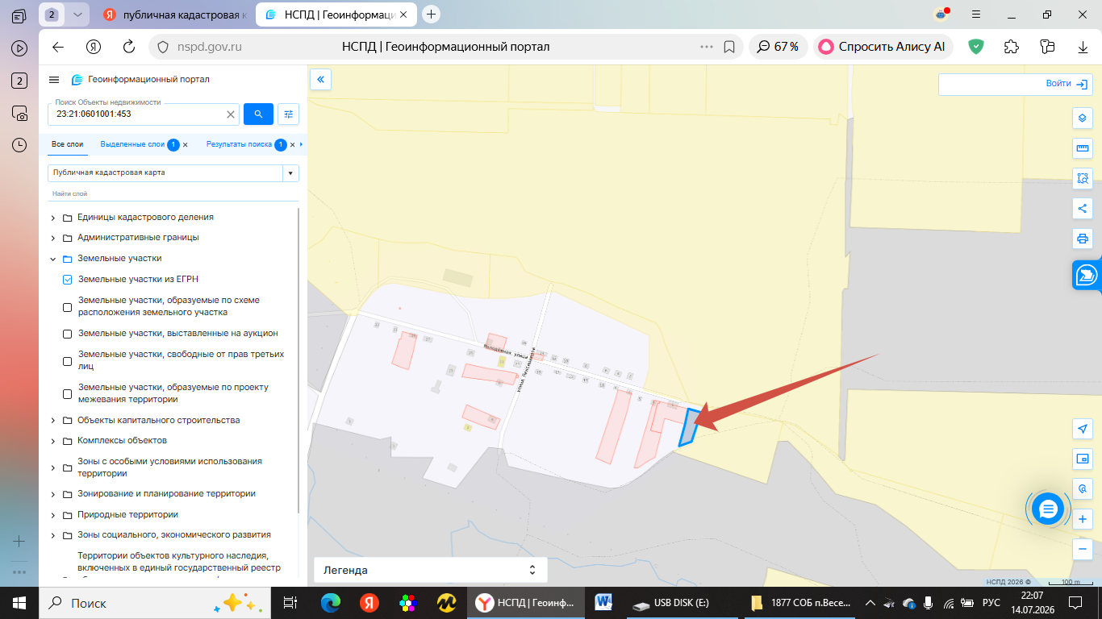Bookmark this page
Screen dimensions: 1102x619
(729, 47)
